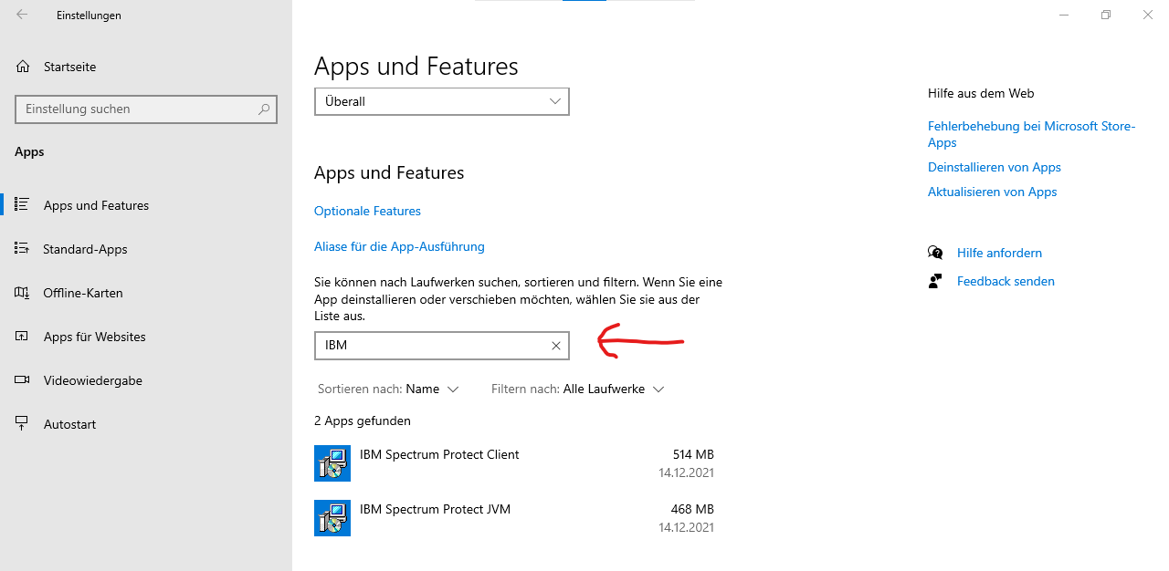1169x571 pixels.
Task: Expand the Filtern nach Alle Laufwerke dropdown
Action: click(613, 389)
